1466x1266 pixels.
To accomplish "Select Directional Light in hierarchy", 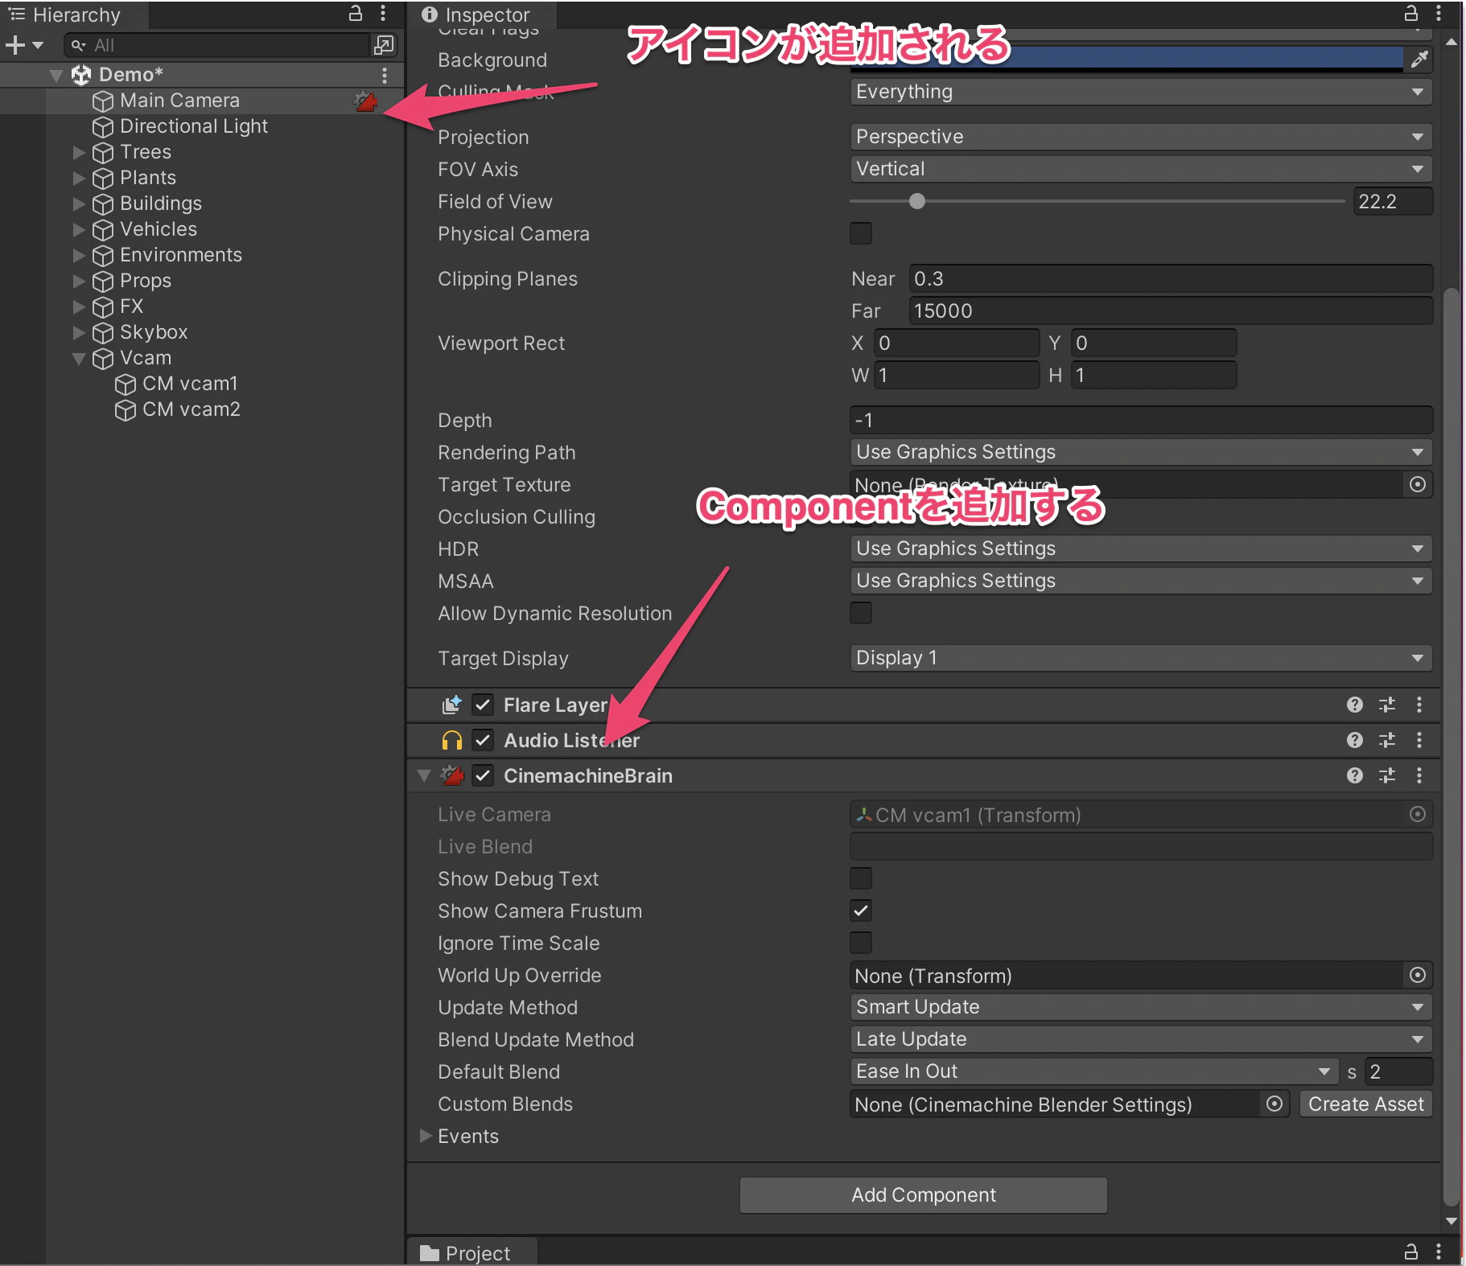I will coord(193,126).
